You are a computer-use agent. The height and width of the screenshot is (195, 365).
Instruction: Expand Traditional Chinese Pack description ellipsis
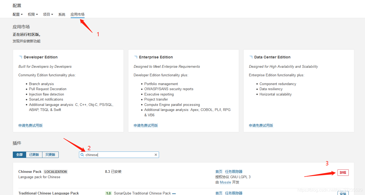point(174,193)
